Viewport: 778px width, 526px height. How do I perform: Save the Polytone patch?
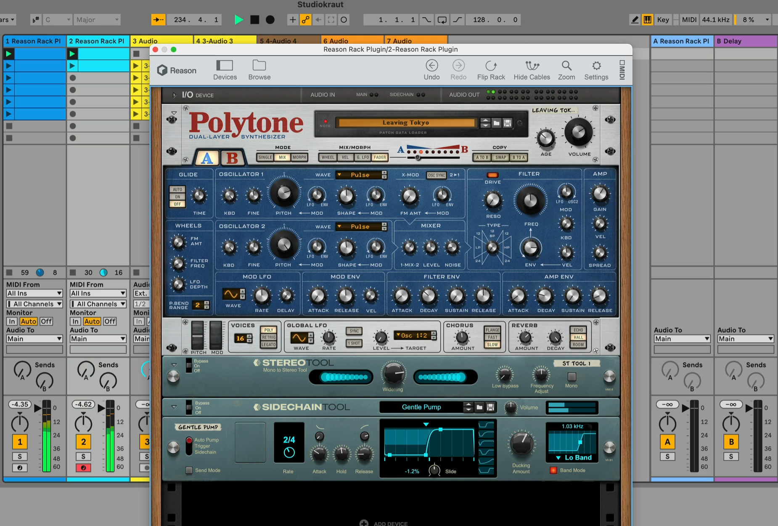point(507,123)
